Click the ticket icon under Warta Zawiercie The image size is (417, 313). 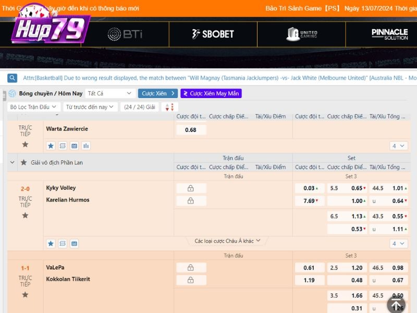pyautogui.click(x=63, y=146)
